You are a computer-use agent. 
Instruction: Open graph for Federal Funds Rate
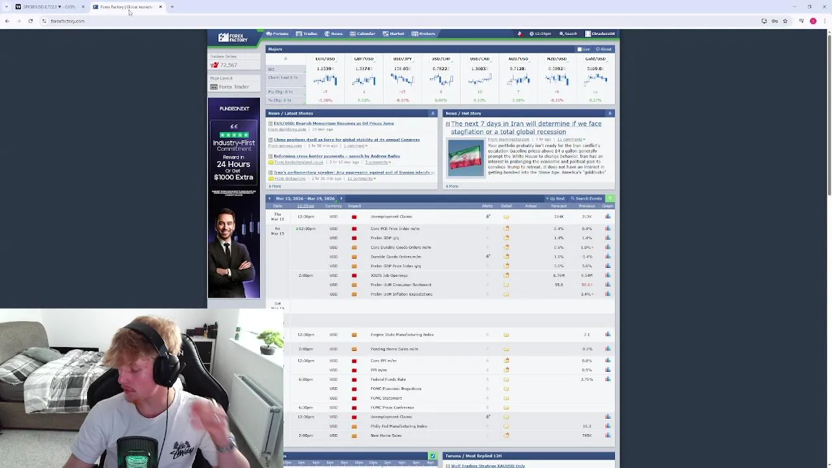pos(608,380)
